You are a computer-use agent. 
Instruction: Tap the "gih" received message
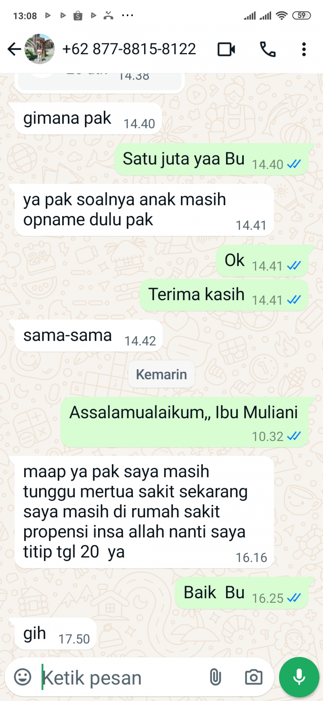point(55,634)
